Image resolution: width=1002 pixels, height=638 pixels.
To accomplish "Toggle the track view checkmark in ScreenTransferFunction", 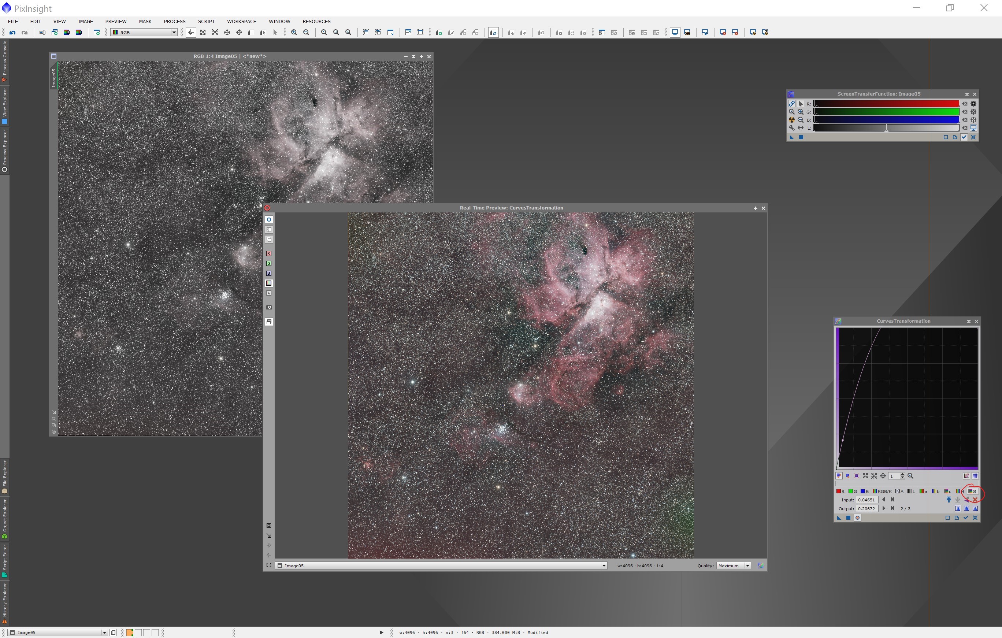I will (x=964, y=137).
